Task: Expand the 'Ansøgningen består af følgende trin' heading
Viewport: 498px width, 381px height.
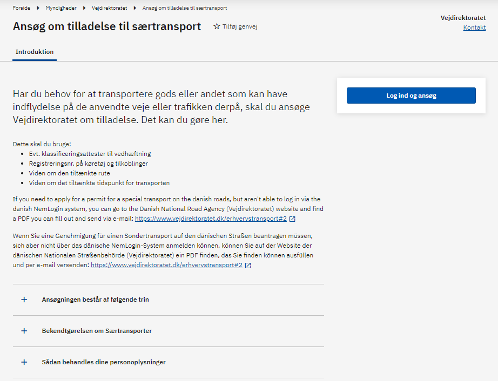Action: 95,300
